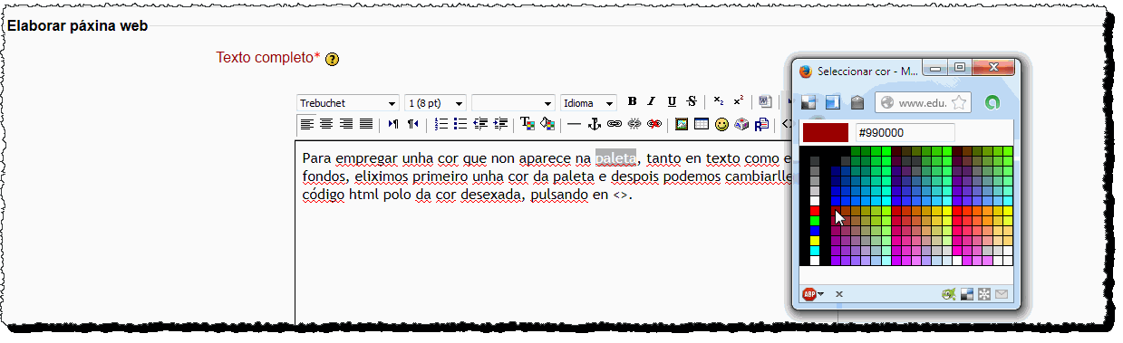Image resolution: width=1123 pixels, height=343 pixels.
Task: Open the help icon next to Texto completo
Action: click(332, 60)
